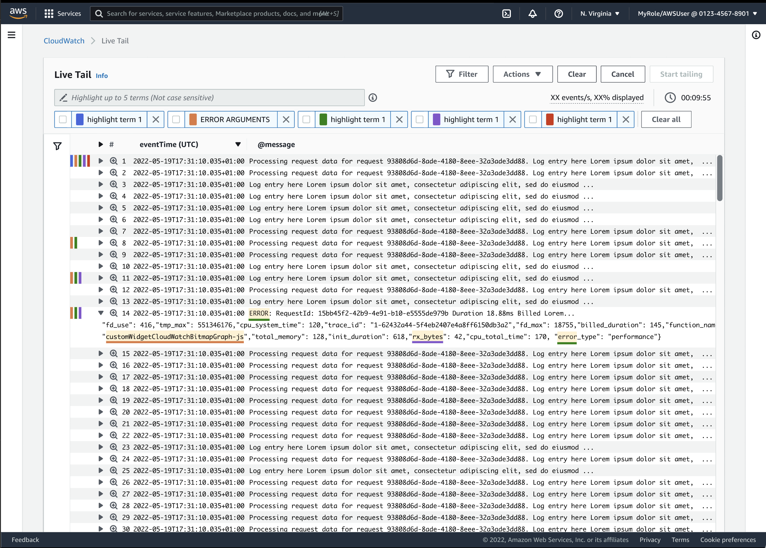
Task: Open the Live Tail Info link
Action: (x=101, y=76)
